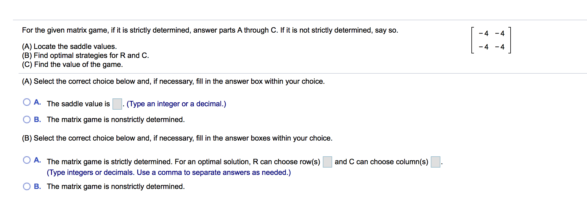Screen dimensions: 587x212
Task: Click the part (A) instruction line
Action: tap(173, 81)
